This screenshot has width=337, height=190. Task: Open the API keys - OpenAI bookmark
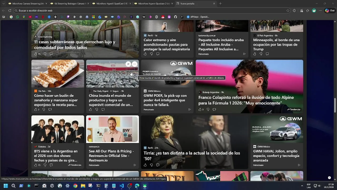pyautogui.click(x=198, y=17)
